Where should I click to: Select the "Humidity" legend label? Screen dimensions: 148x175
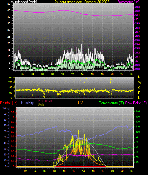click(27, 103)
